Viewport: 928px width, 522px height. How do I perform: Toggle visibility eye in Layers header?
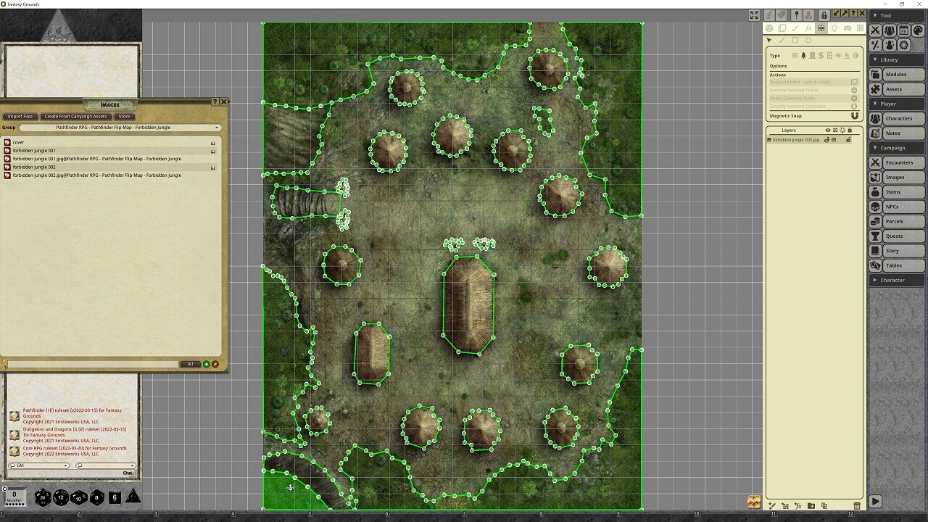click(828, 130)
